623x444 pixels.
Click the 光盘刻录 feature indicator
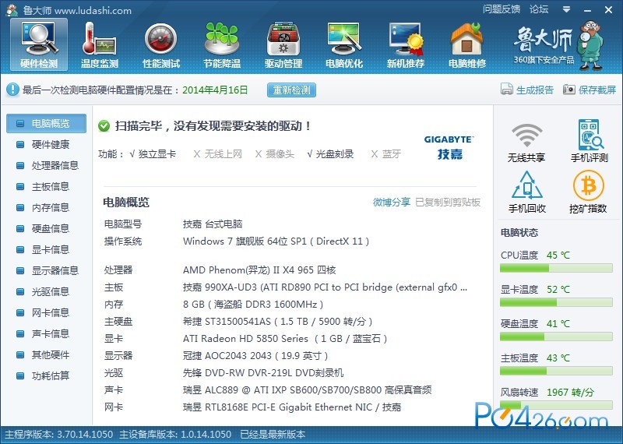tap(330, 153)
